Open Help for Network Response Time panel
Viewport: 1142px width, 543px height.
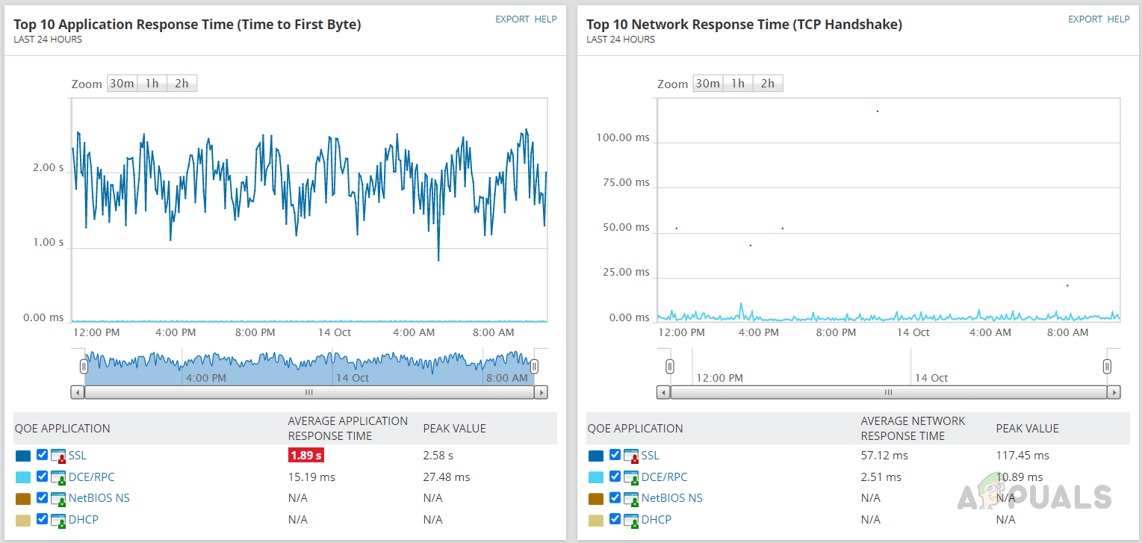[1118, 19]
